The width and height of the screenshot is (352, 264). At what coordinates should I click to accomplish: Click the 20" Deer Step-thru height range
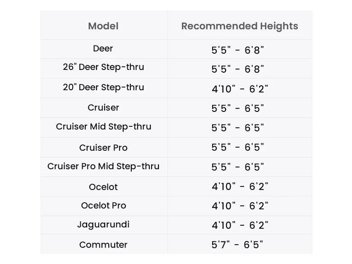click(x=240, y=89)
